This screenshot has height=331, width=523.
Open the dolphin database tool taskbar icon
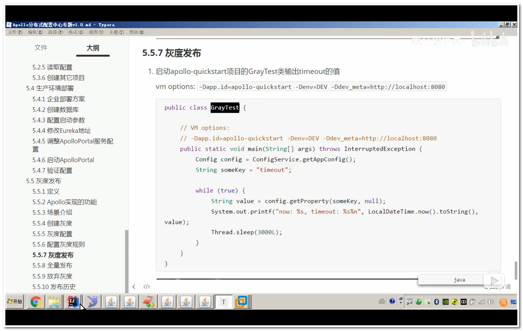click(92, 302)
